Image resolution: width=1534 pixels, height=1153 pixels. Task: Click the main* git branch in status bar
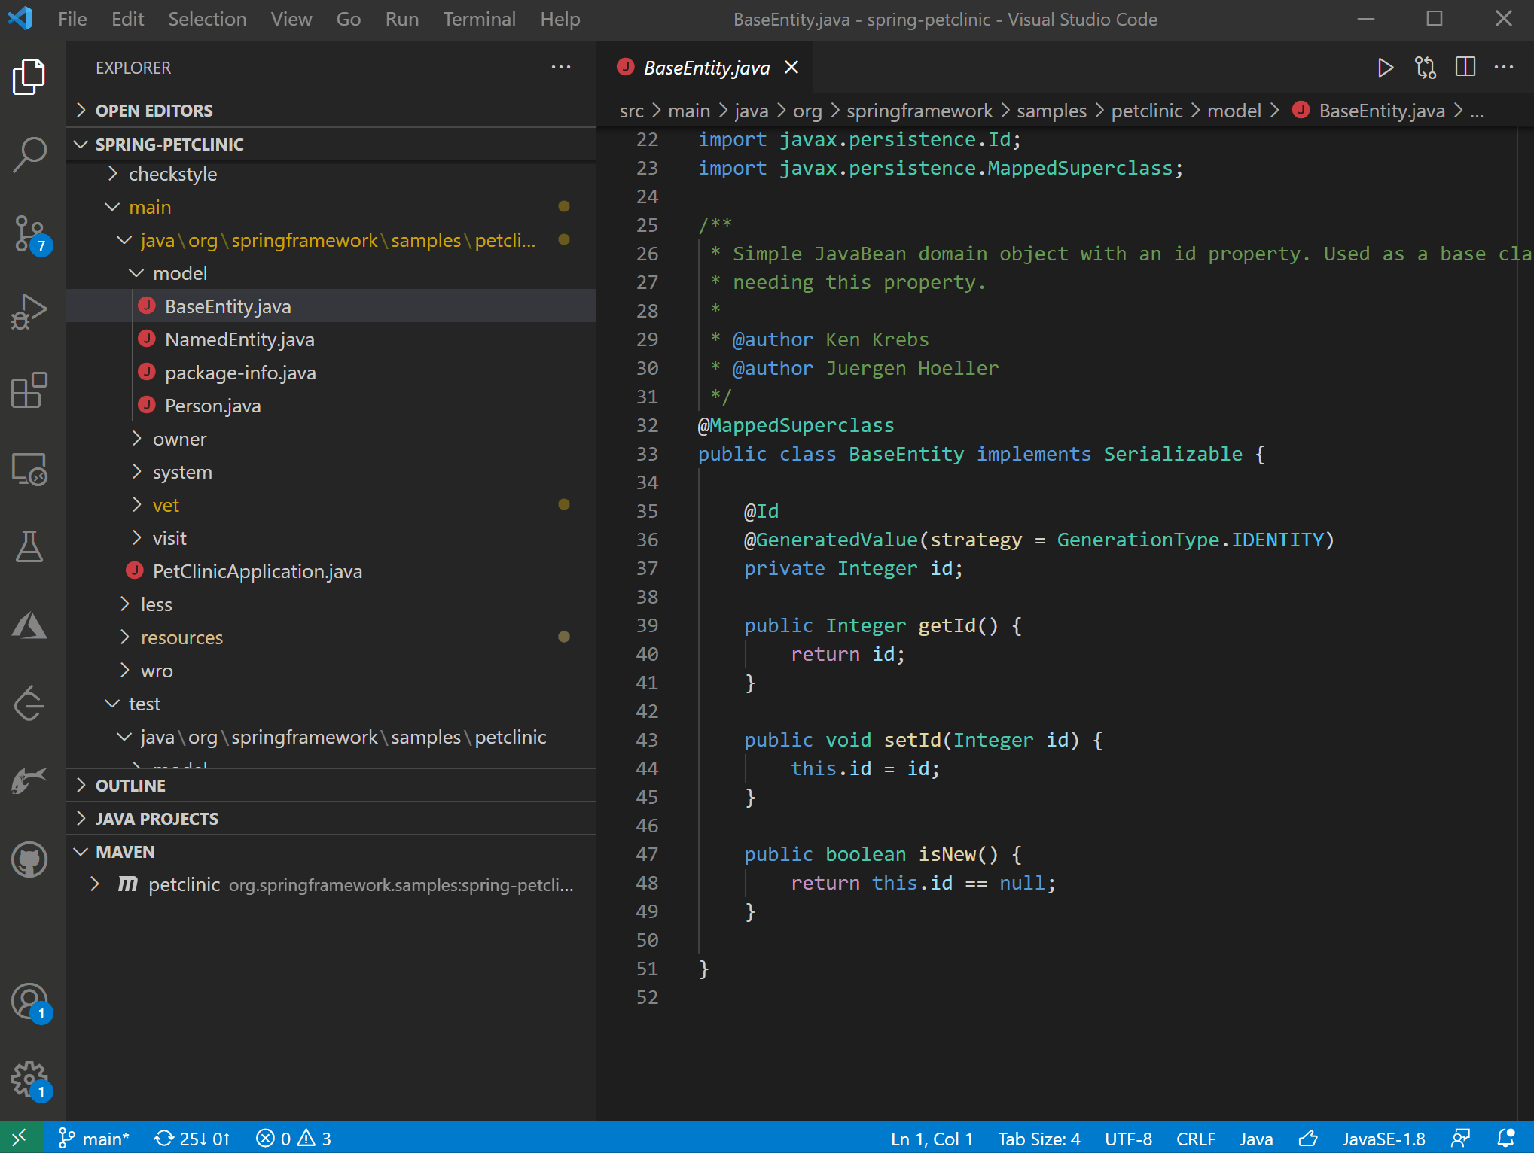pos(95,1139)
